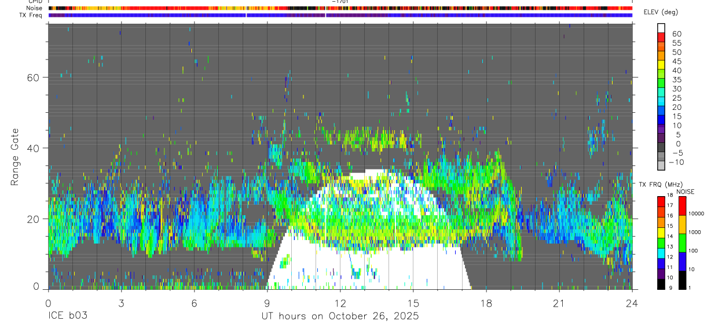Image resolution: width=711 pixels, height=328 pixels.
Task: Click the 'NOISE' legend title
Action: pyautogui.click(x=685, y=191)
